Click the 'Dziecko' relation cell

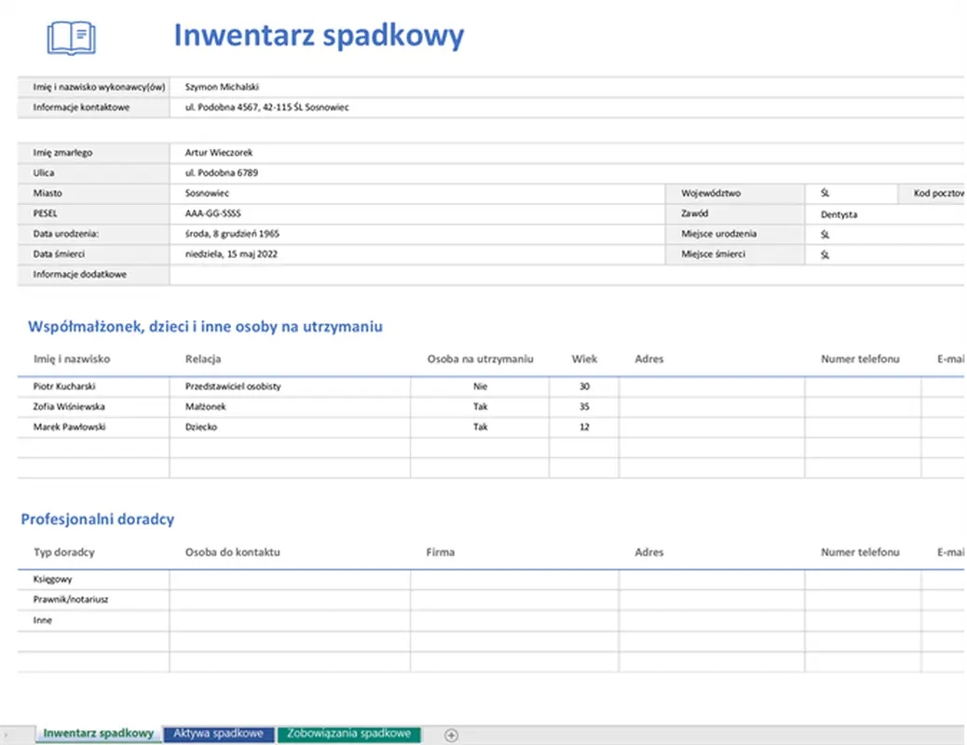290,427
